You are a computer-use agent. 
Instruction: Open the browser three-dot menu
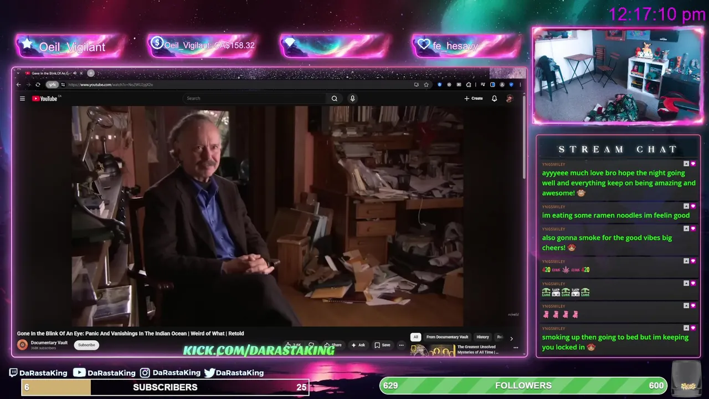(x=520, y=85)
